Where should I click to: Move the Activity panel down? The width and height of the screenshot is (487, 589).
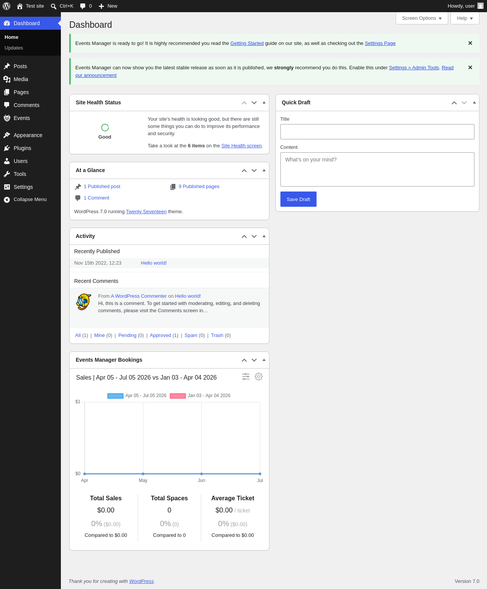pos(254,236)
